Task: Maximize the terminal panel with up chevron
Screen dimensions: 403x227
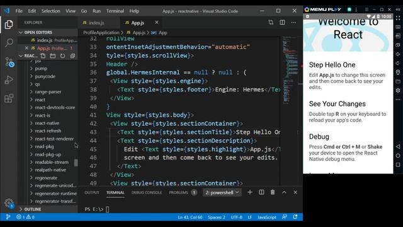Action: coord(284,192)
